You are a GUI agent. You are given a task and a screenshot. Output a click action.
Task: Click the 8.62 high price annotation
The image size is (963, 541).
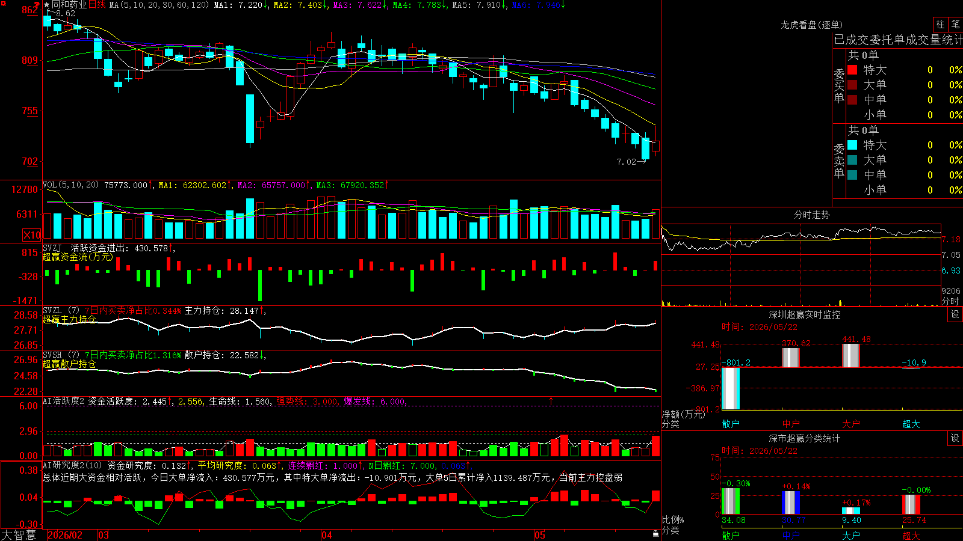point(66,13)
